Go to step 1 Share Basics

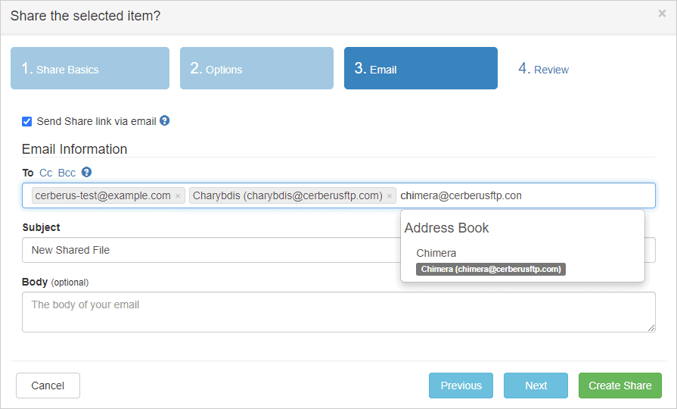click(90, 69)
